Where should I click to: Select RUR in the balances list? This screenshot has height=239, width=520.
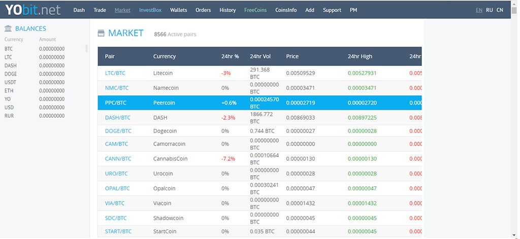pyautogui.click(x=9, y=116)
